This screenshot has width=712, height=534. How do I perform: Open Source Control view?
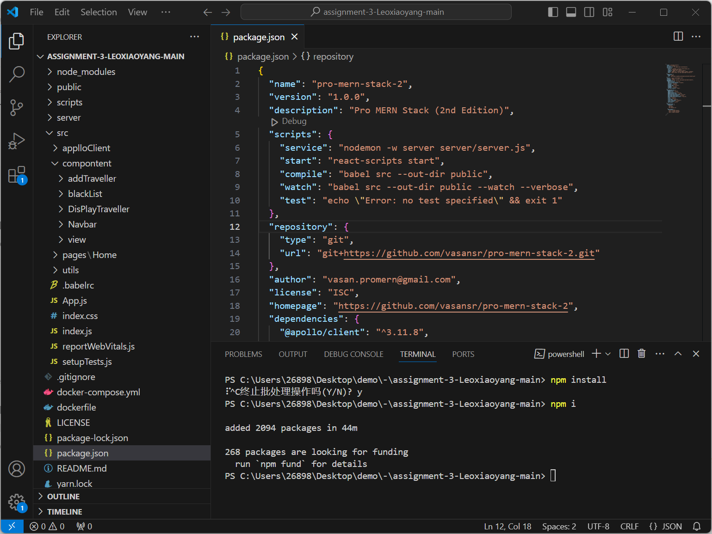tap(17, 108)
